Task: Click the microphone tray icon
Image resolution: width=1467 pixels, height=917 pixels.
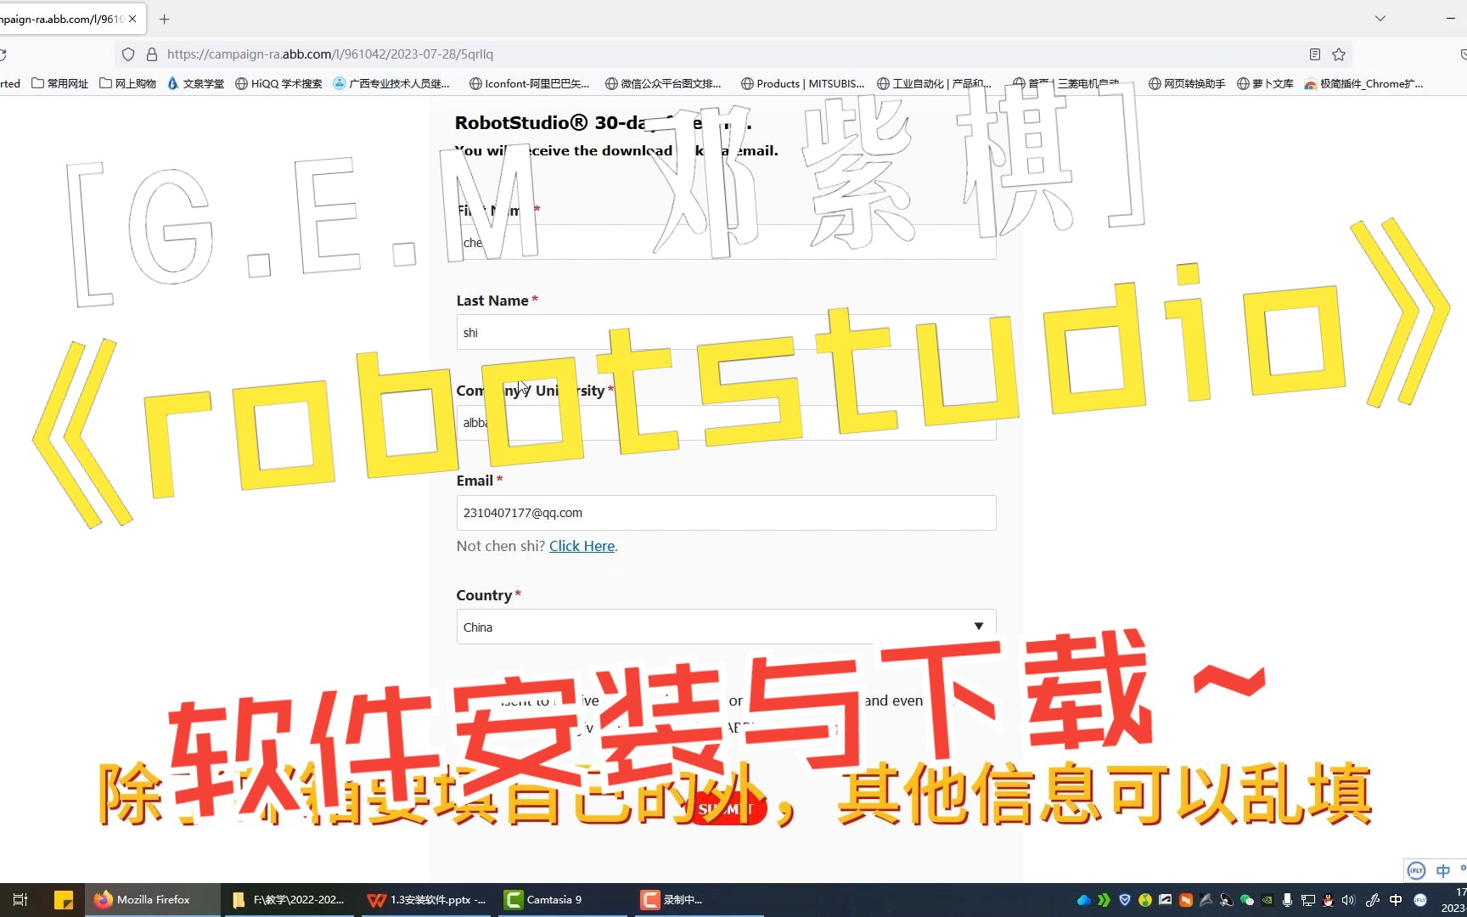Action: pyautogui.click(x=1288, y=900)
